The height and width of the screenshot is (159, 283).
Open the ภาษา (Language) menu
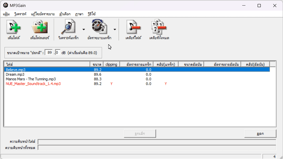coord(79,14)
